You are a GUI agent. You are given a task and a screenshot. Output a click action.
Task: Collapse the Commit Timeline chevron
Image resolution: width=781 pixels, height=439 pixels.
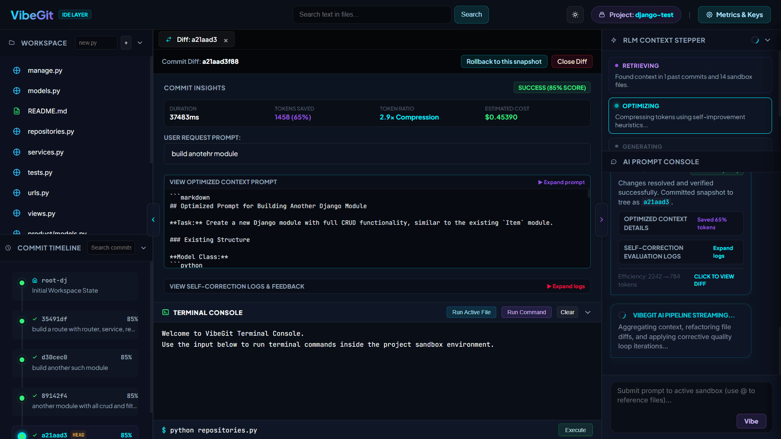coord(144,248)
